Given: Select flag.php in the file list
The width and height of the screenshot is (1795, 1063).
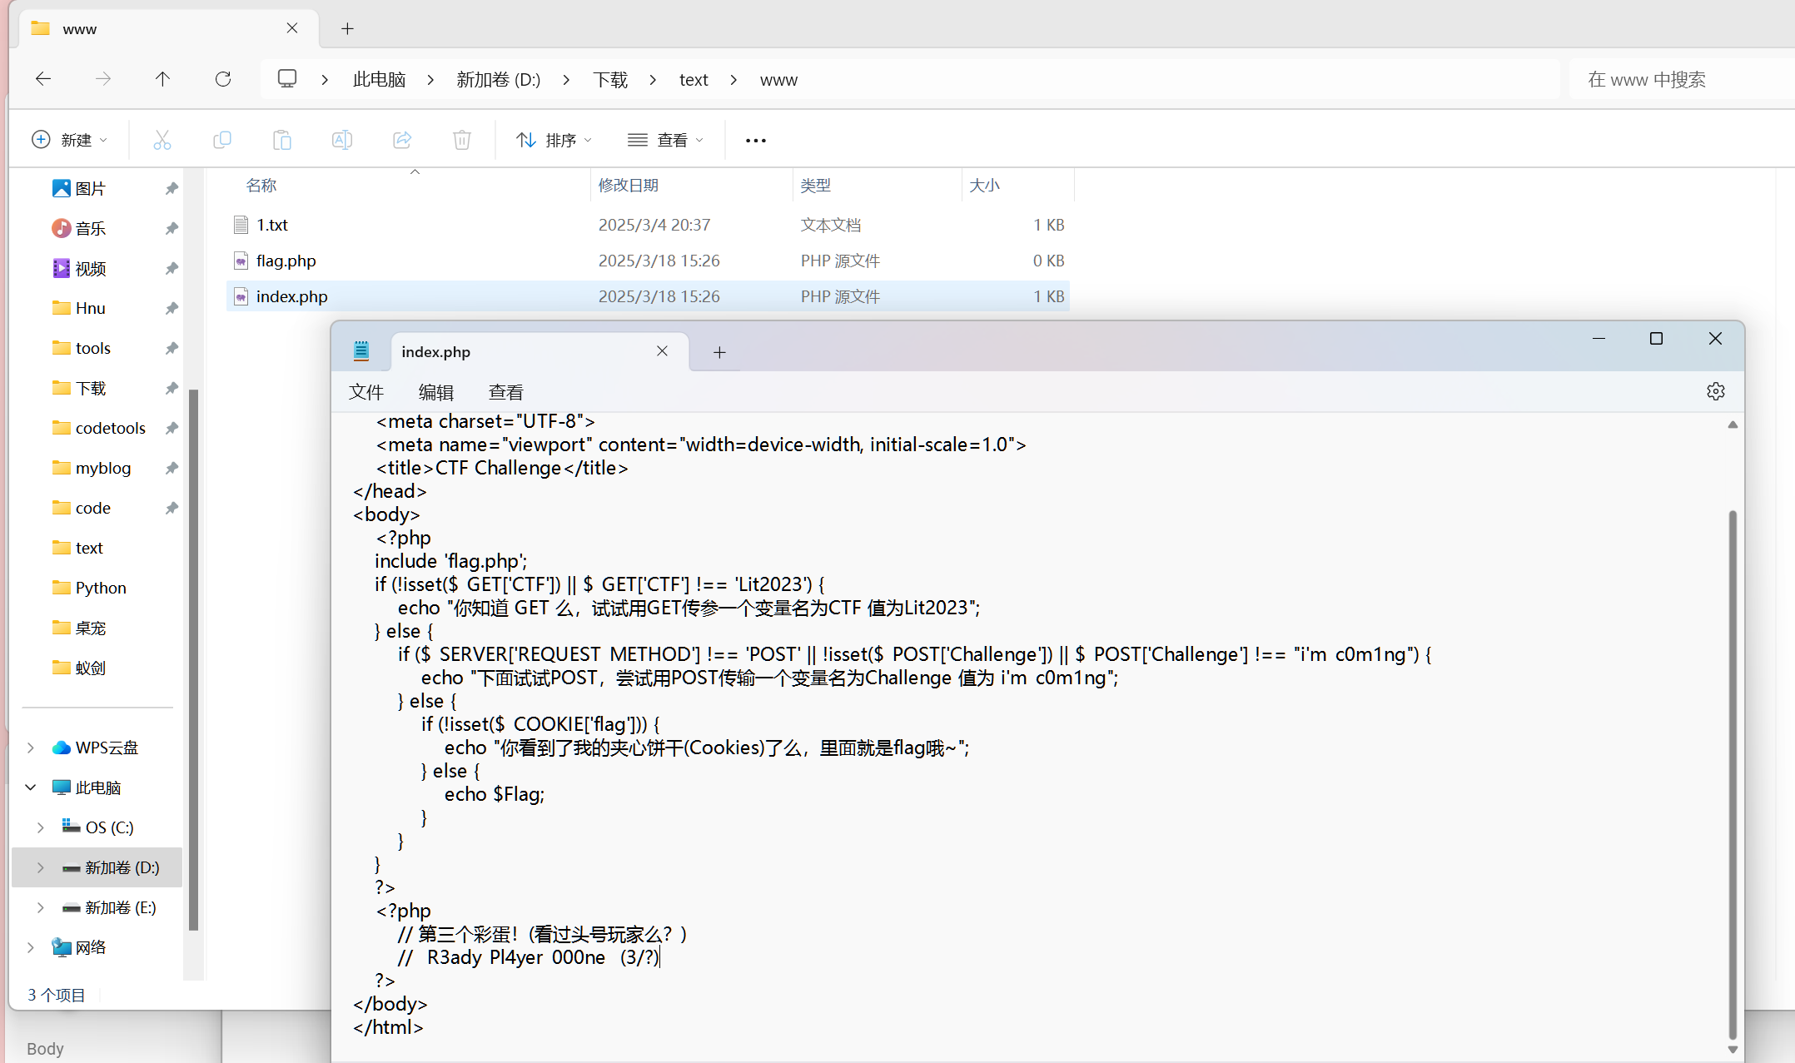Looking at the screenshot, I should [286, 261].
